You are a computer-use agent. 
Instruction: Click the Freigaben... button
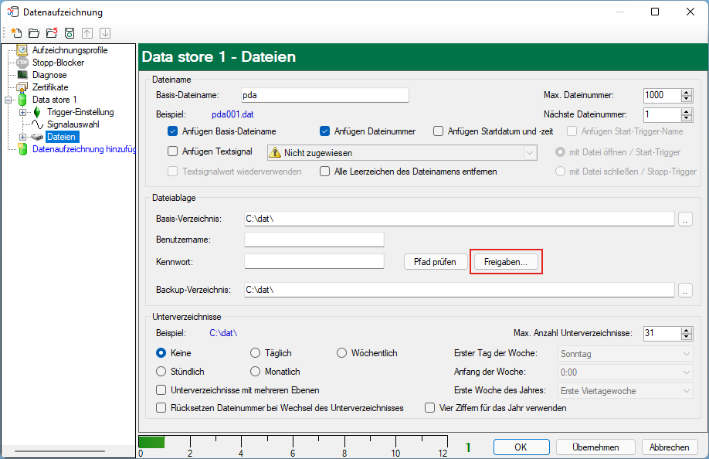(506, 262)
